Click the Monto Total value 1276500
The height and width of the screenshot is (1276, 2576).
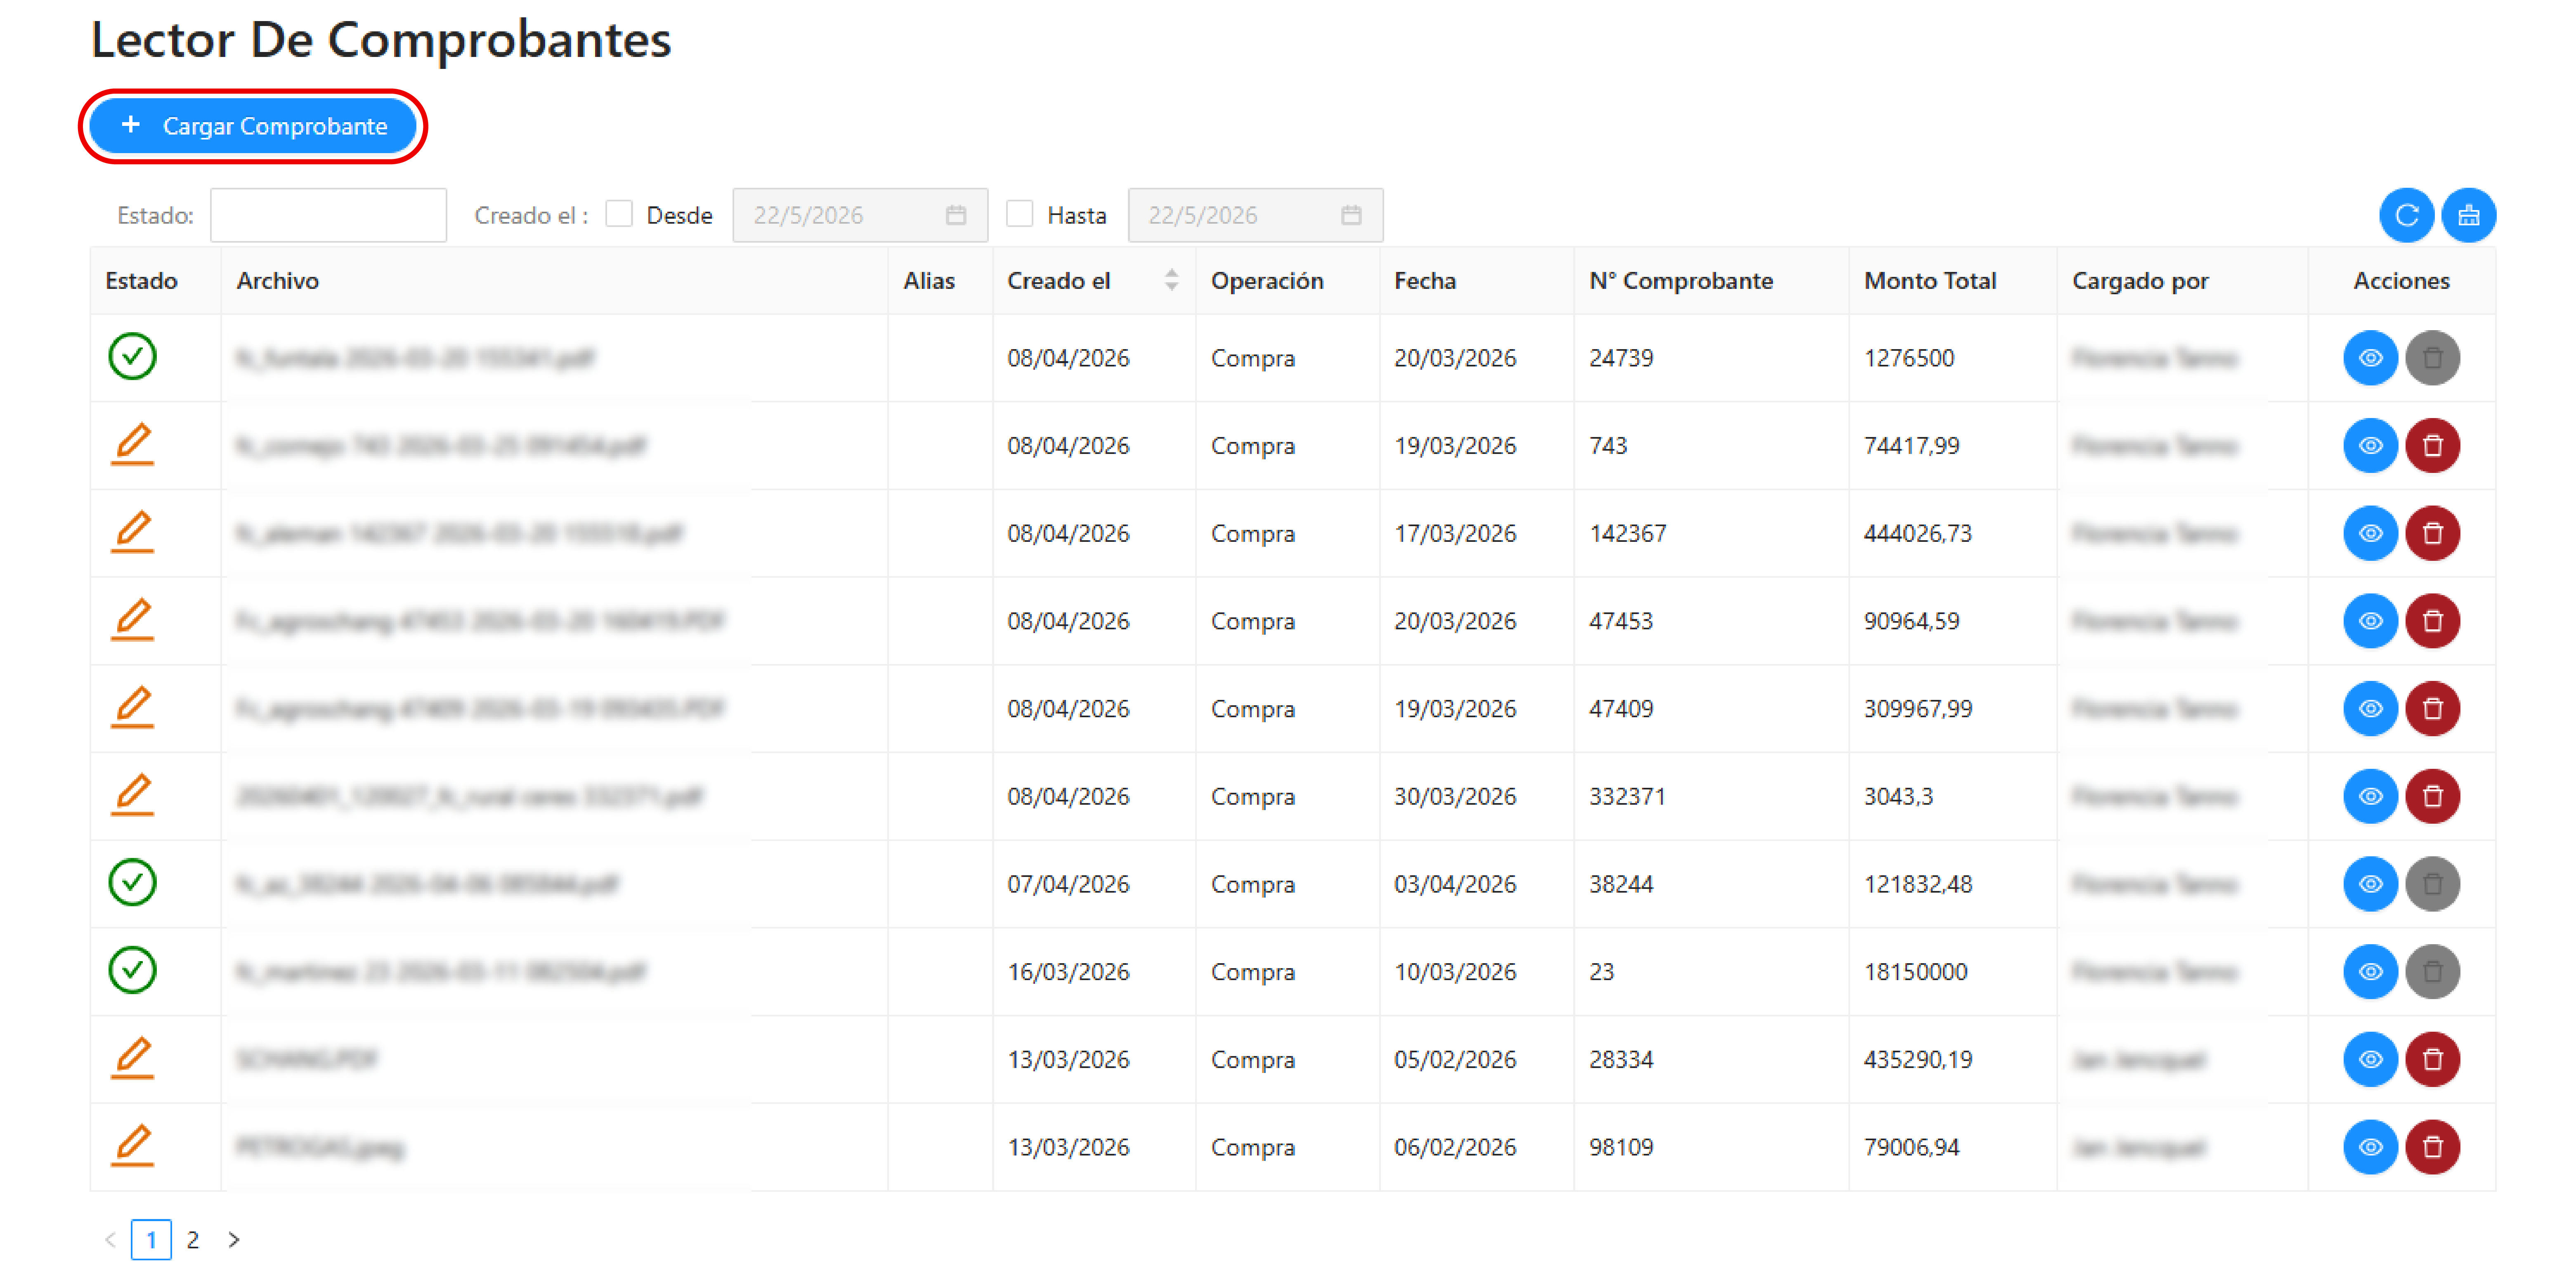pos(1909,358)
